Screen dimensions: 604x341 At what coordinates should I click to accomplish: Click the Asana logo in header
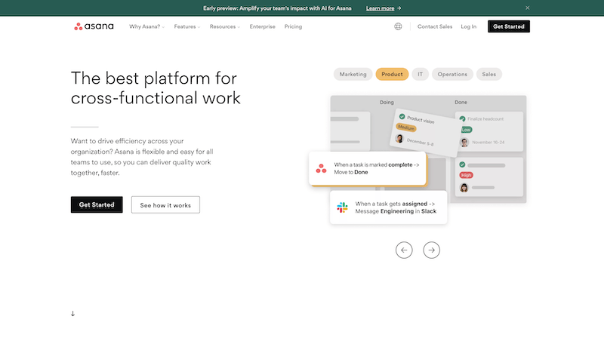pyautogui.click(x=94, y=26)
